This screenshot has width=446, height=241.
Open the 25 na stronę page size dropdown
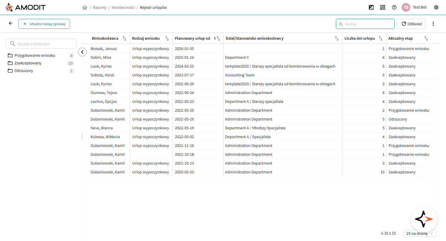click(419, 233)
